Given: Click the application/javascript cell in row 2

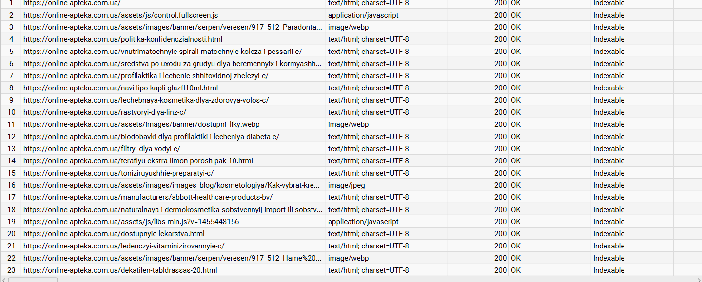Looking at the screenshot, I should point(387,15).
